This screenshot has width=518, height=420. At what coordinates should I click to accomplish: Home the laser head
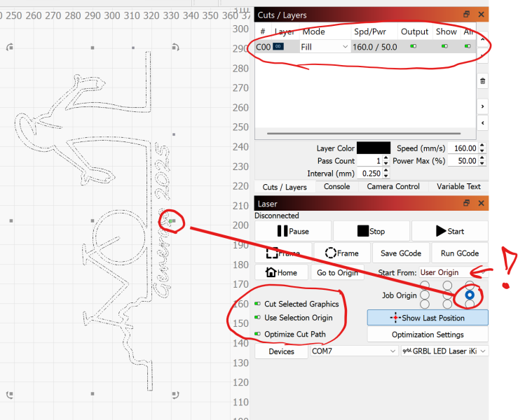pos(280,273)
